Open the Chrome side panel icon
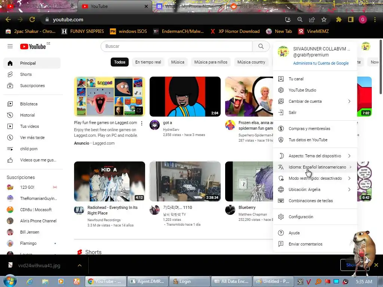The image size is (383, 287). (351, 19)
